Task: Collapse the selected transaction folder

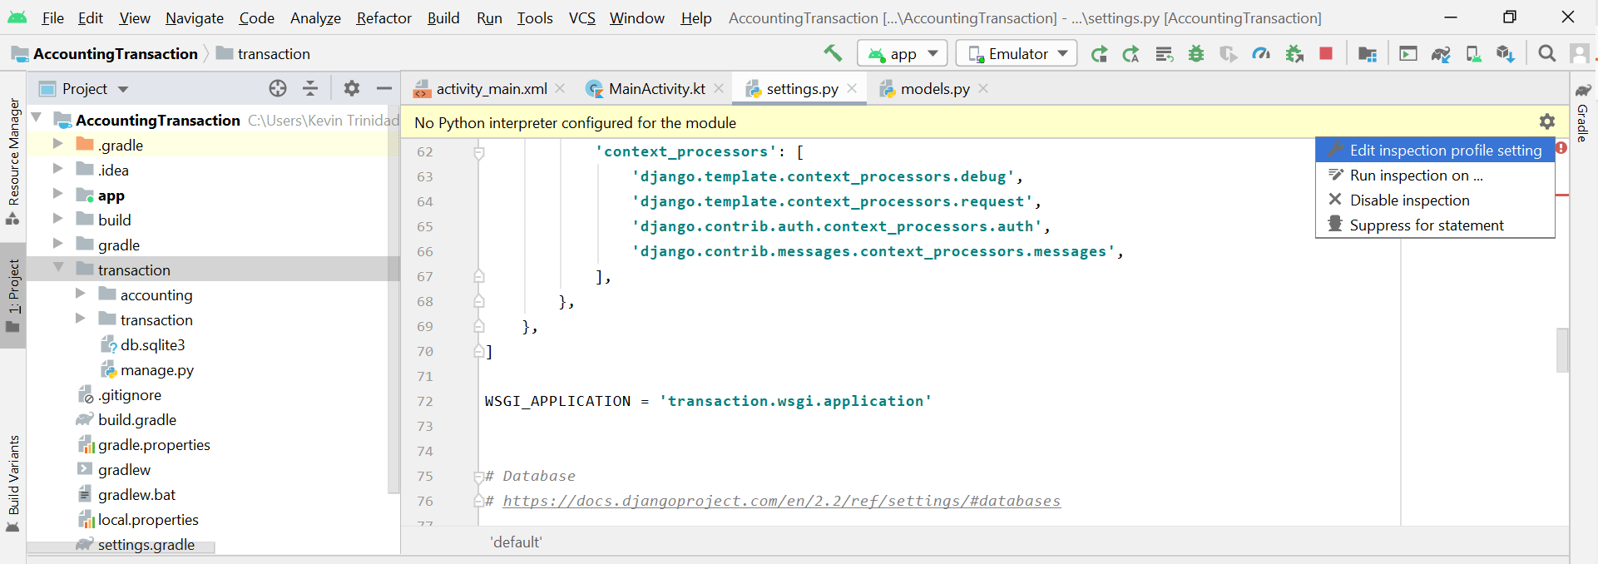Action: click(58, 268)
